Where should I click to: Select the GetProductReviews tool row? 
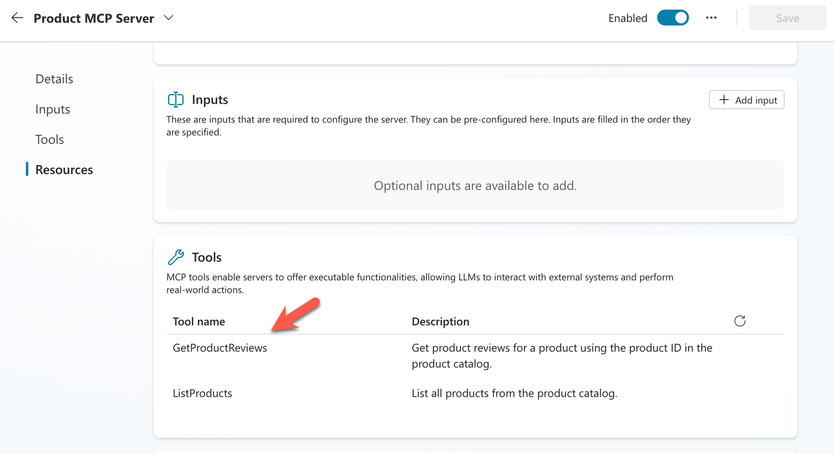pyautogui.click(x=220, y=348)
